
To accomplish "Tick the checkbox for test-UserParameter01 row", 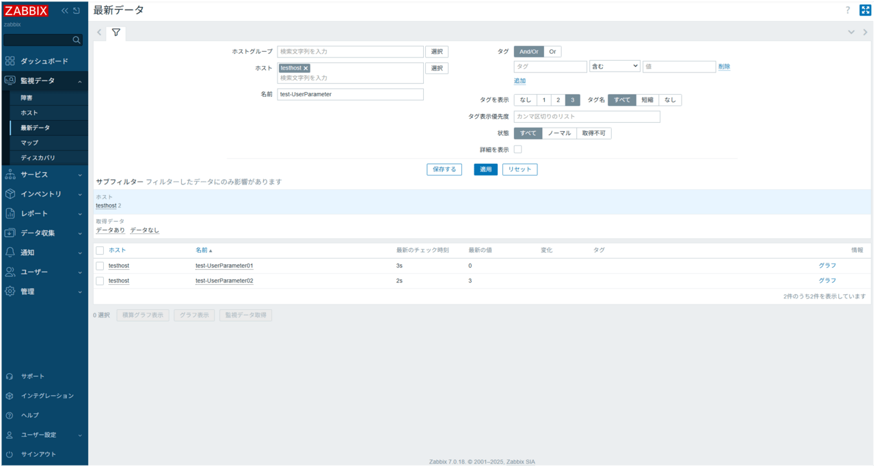I will (100, 266).
